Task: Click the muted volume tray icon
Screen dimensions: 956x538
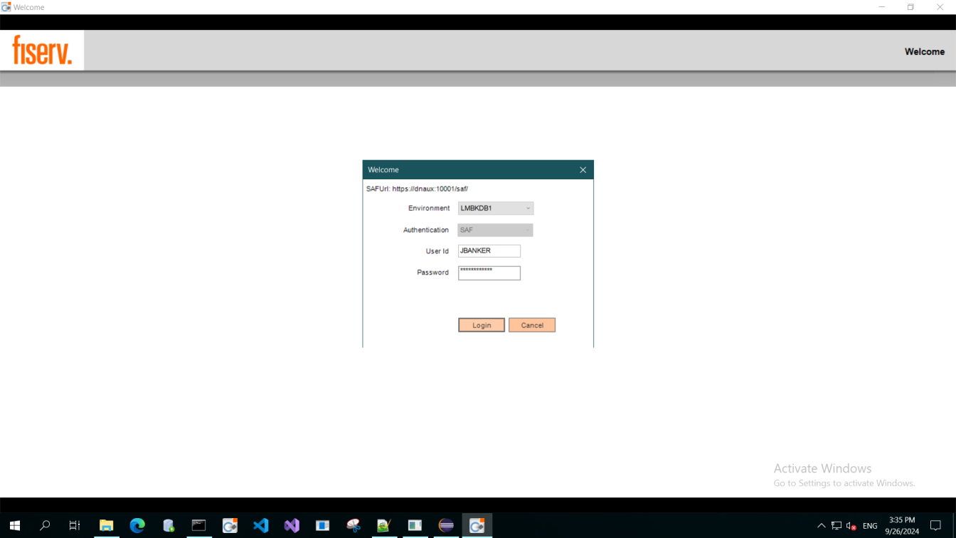Action: pyautogui.click(x=851, y=526)
